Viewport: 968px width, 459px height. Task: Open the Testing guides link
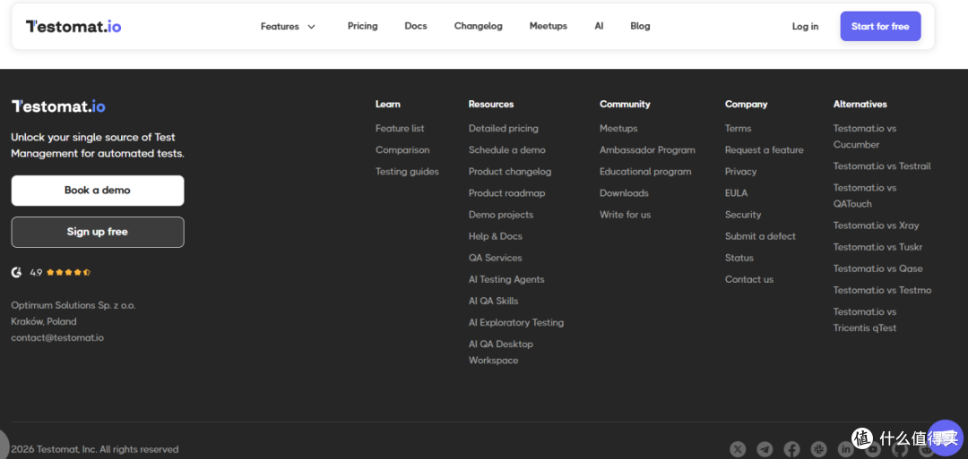coord(408,171)
